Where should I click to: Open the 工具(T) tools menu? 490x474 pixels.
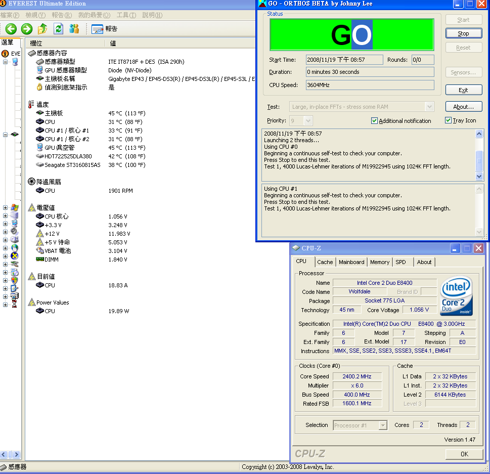pyautogui.click(x=126, y=15)
